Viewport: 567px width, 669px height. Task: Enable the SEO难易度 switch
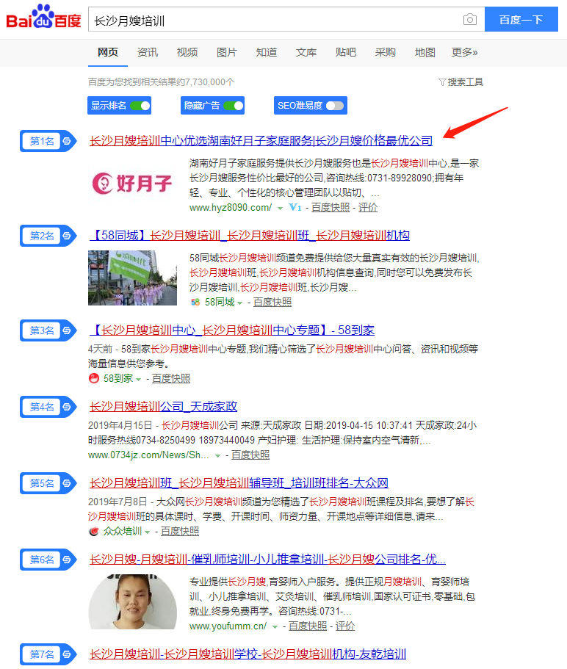335,106
